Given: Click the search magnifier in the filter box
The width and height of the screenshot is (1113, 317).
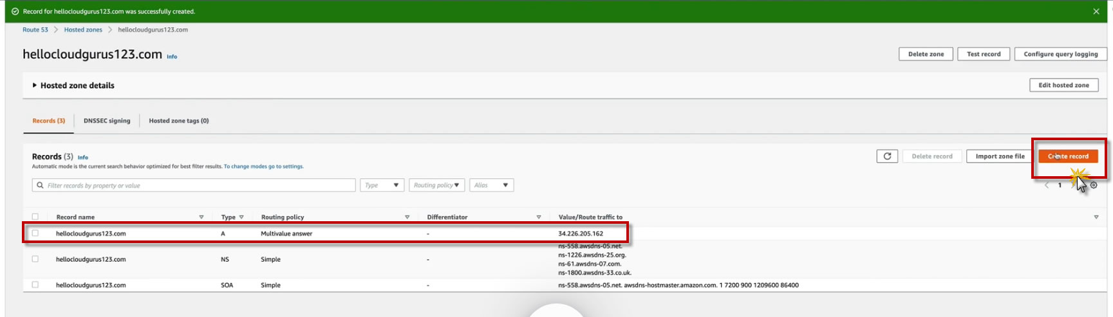Looking at the screenshot, I should [40, 185].
